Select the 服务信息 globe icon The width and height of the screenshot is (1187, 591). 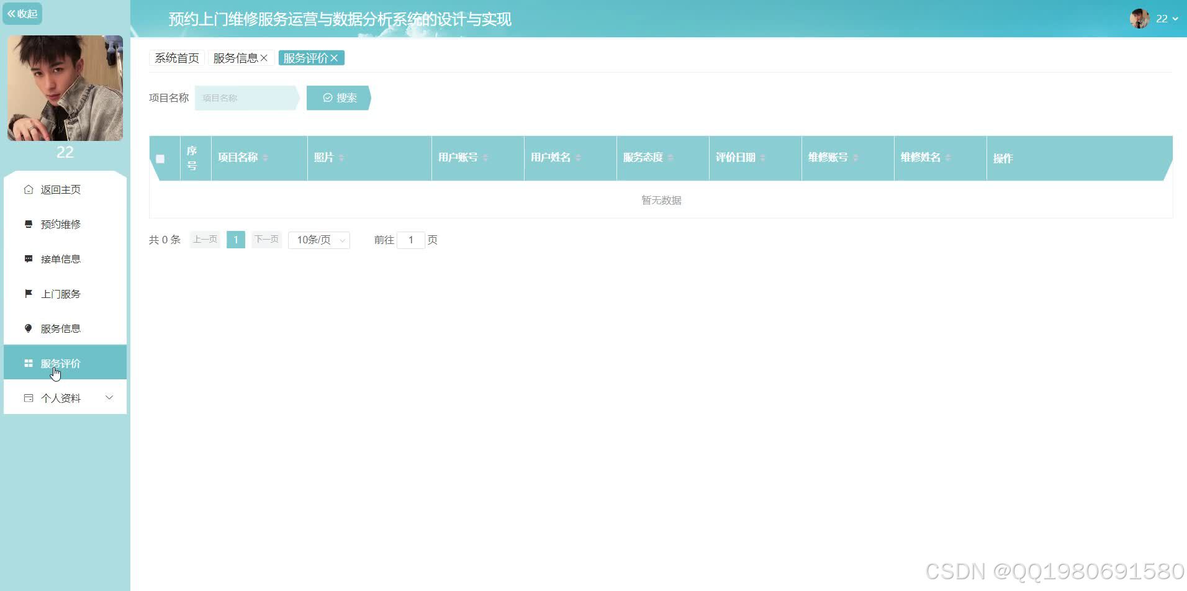coord(28,328)
